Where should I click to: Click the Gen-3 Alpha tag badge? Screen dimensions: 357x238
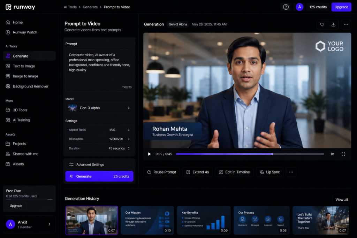(178, 24)
